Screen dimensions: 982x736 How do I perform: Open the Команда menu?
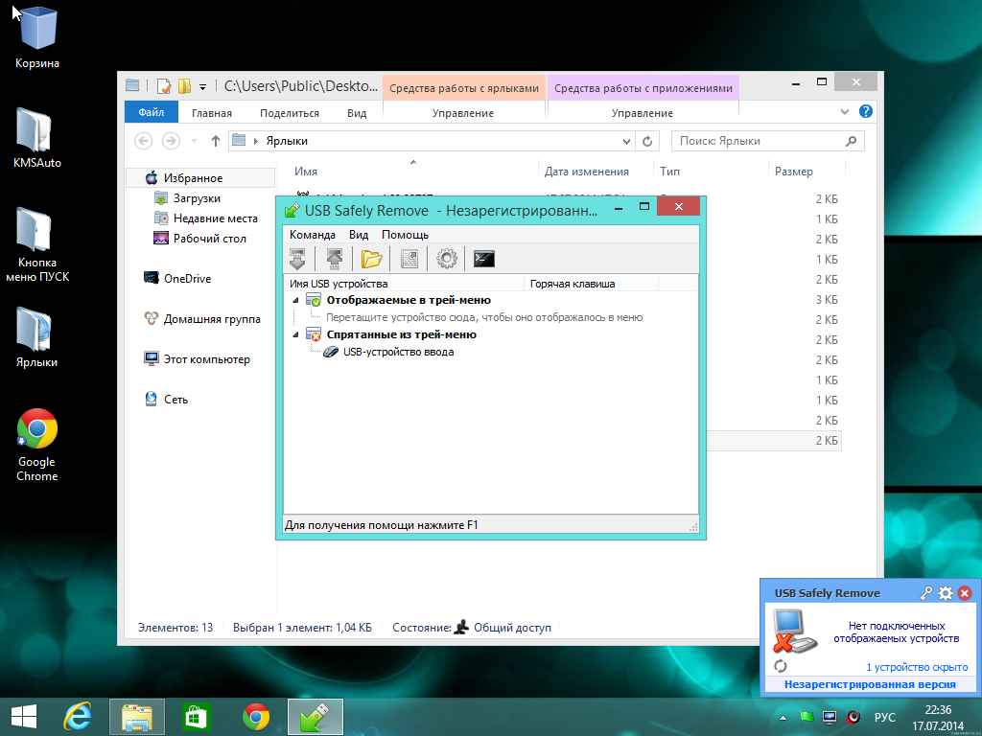click(x=313, y=235)
